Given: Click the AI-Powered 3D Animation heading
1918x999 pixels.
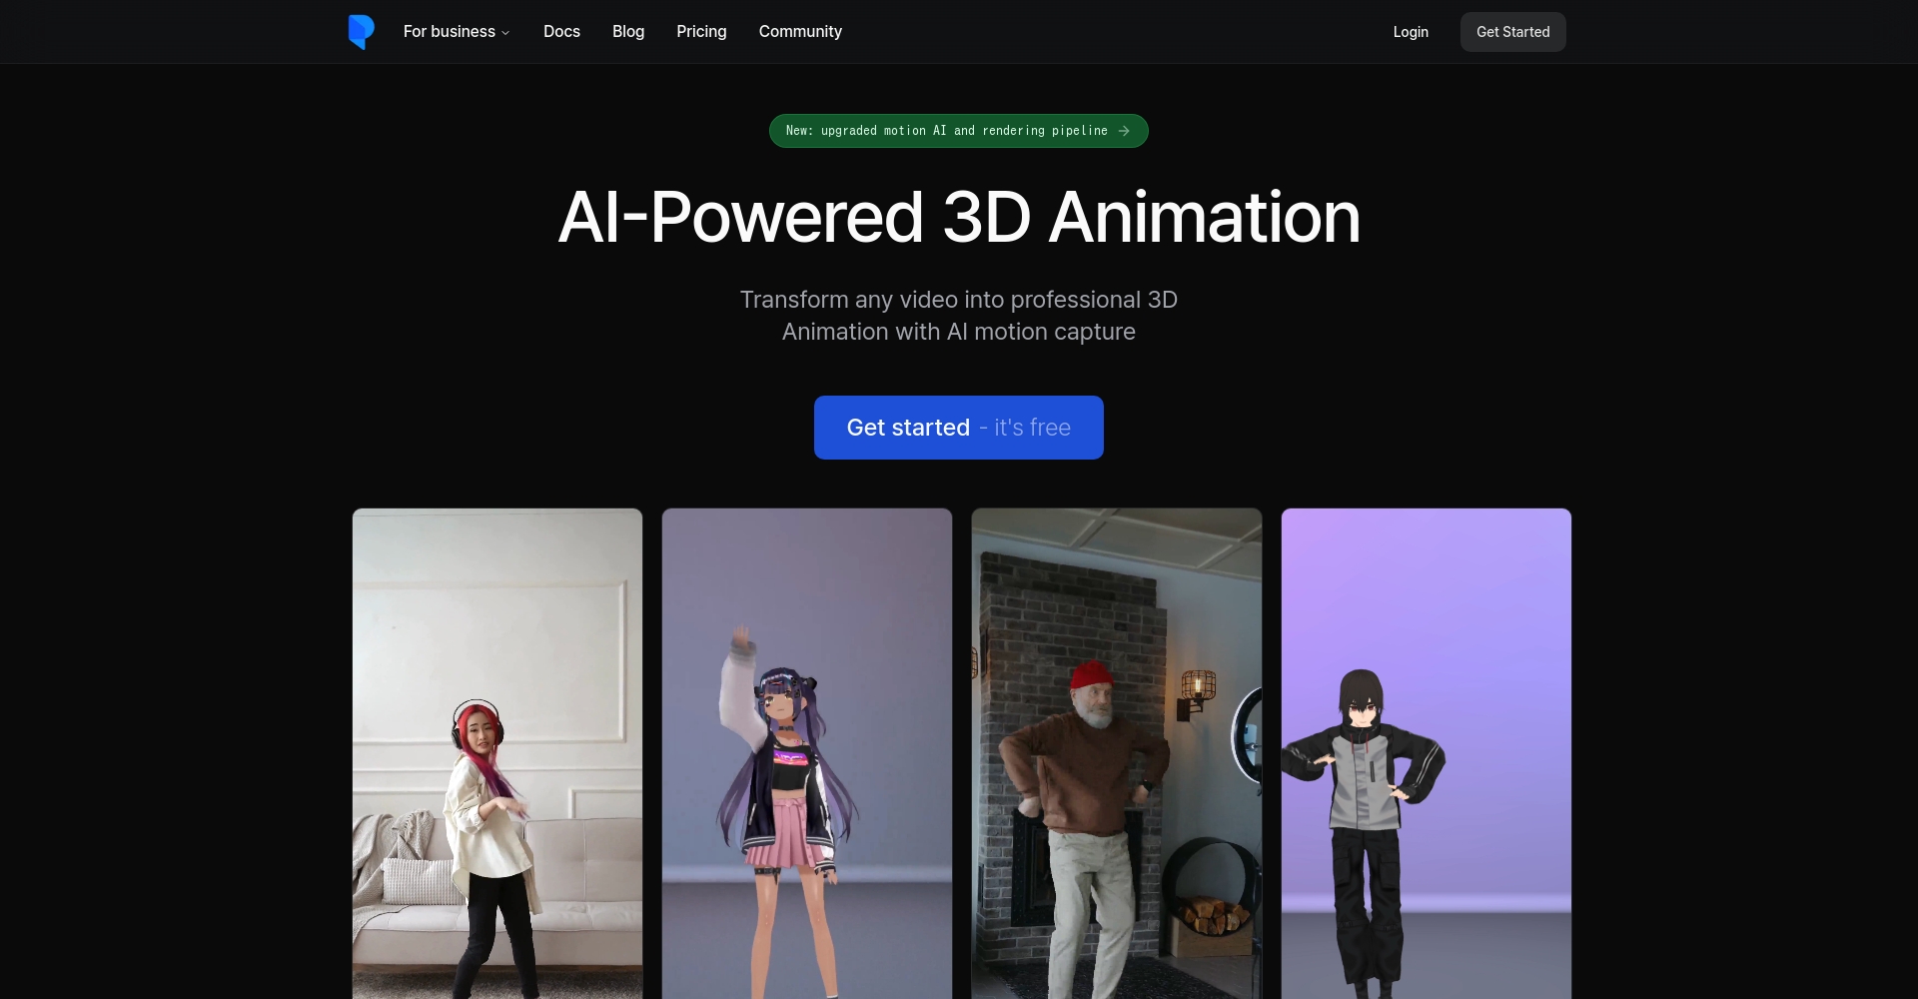Looking at the screenshot, I should pyautogui.click(x=959, y=218).
